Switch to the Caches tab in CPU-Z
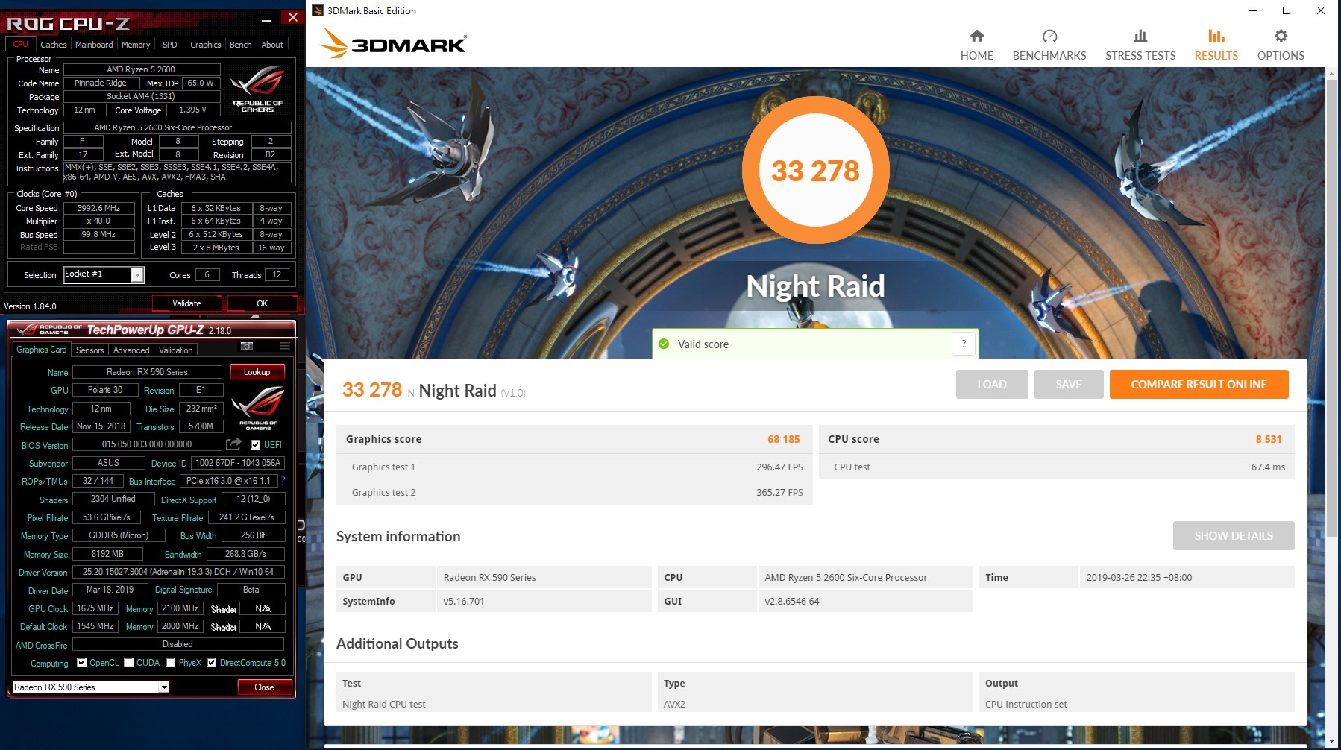 coord(53,45)
